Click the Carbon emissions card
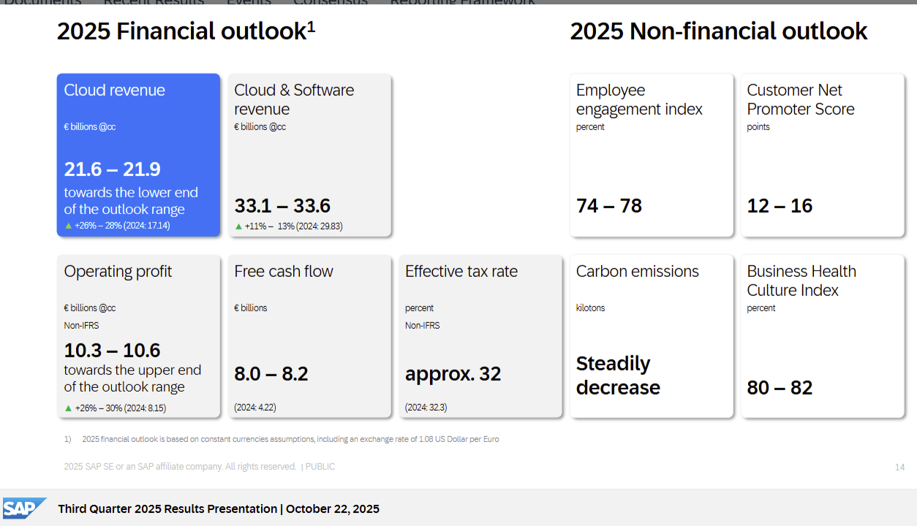Screen dimensions: 917x526 (651, 336)
